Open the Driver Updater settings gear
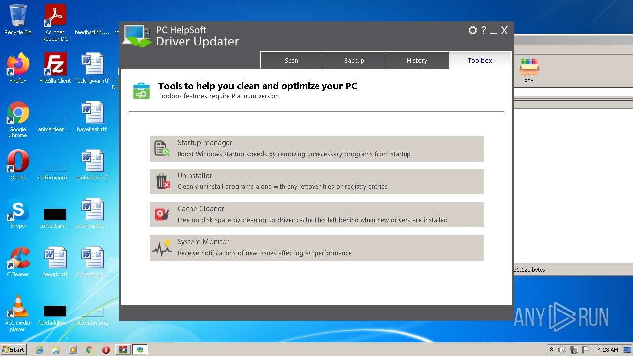The height and width of the screenshot is (356, 633). pos(472,30)
